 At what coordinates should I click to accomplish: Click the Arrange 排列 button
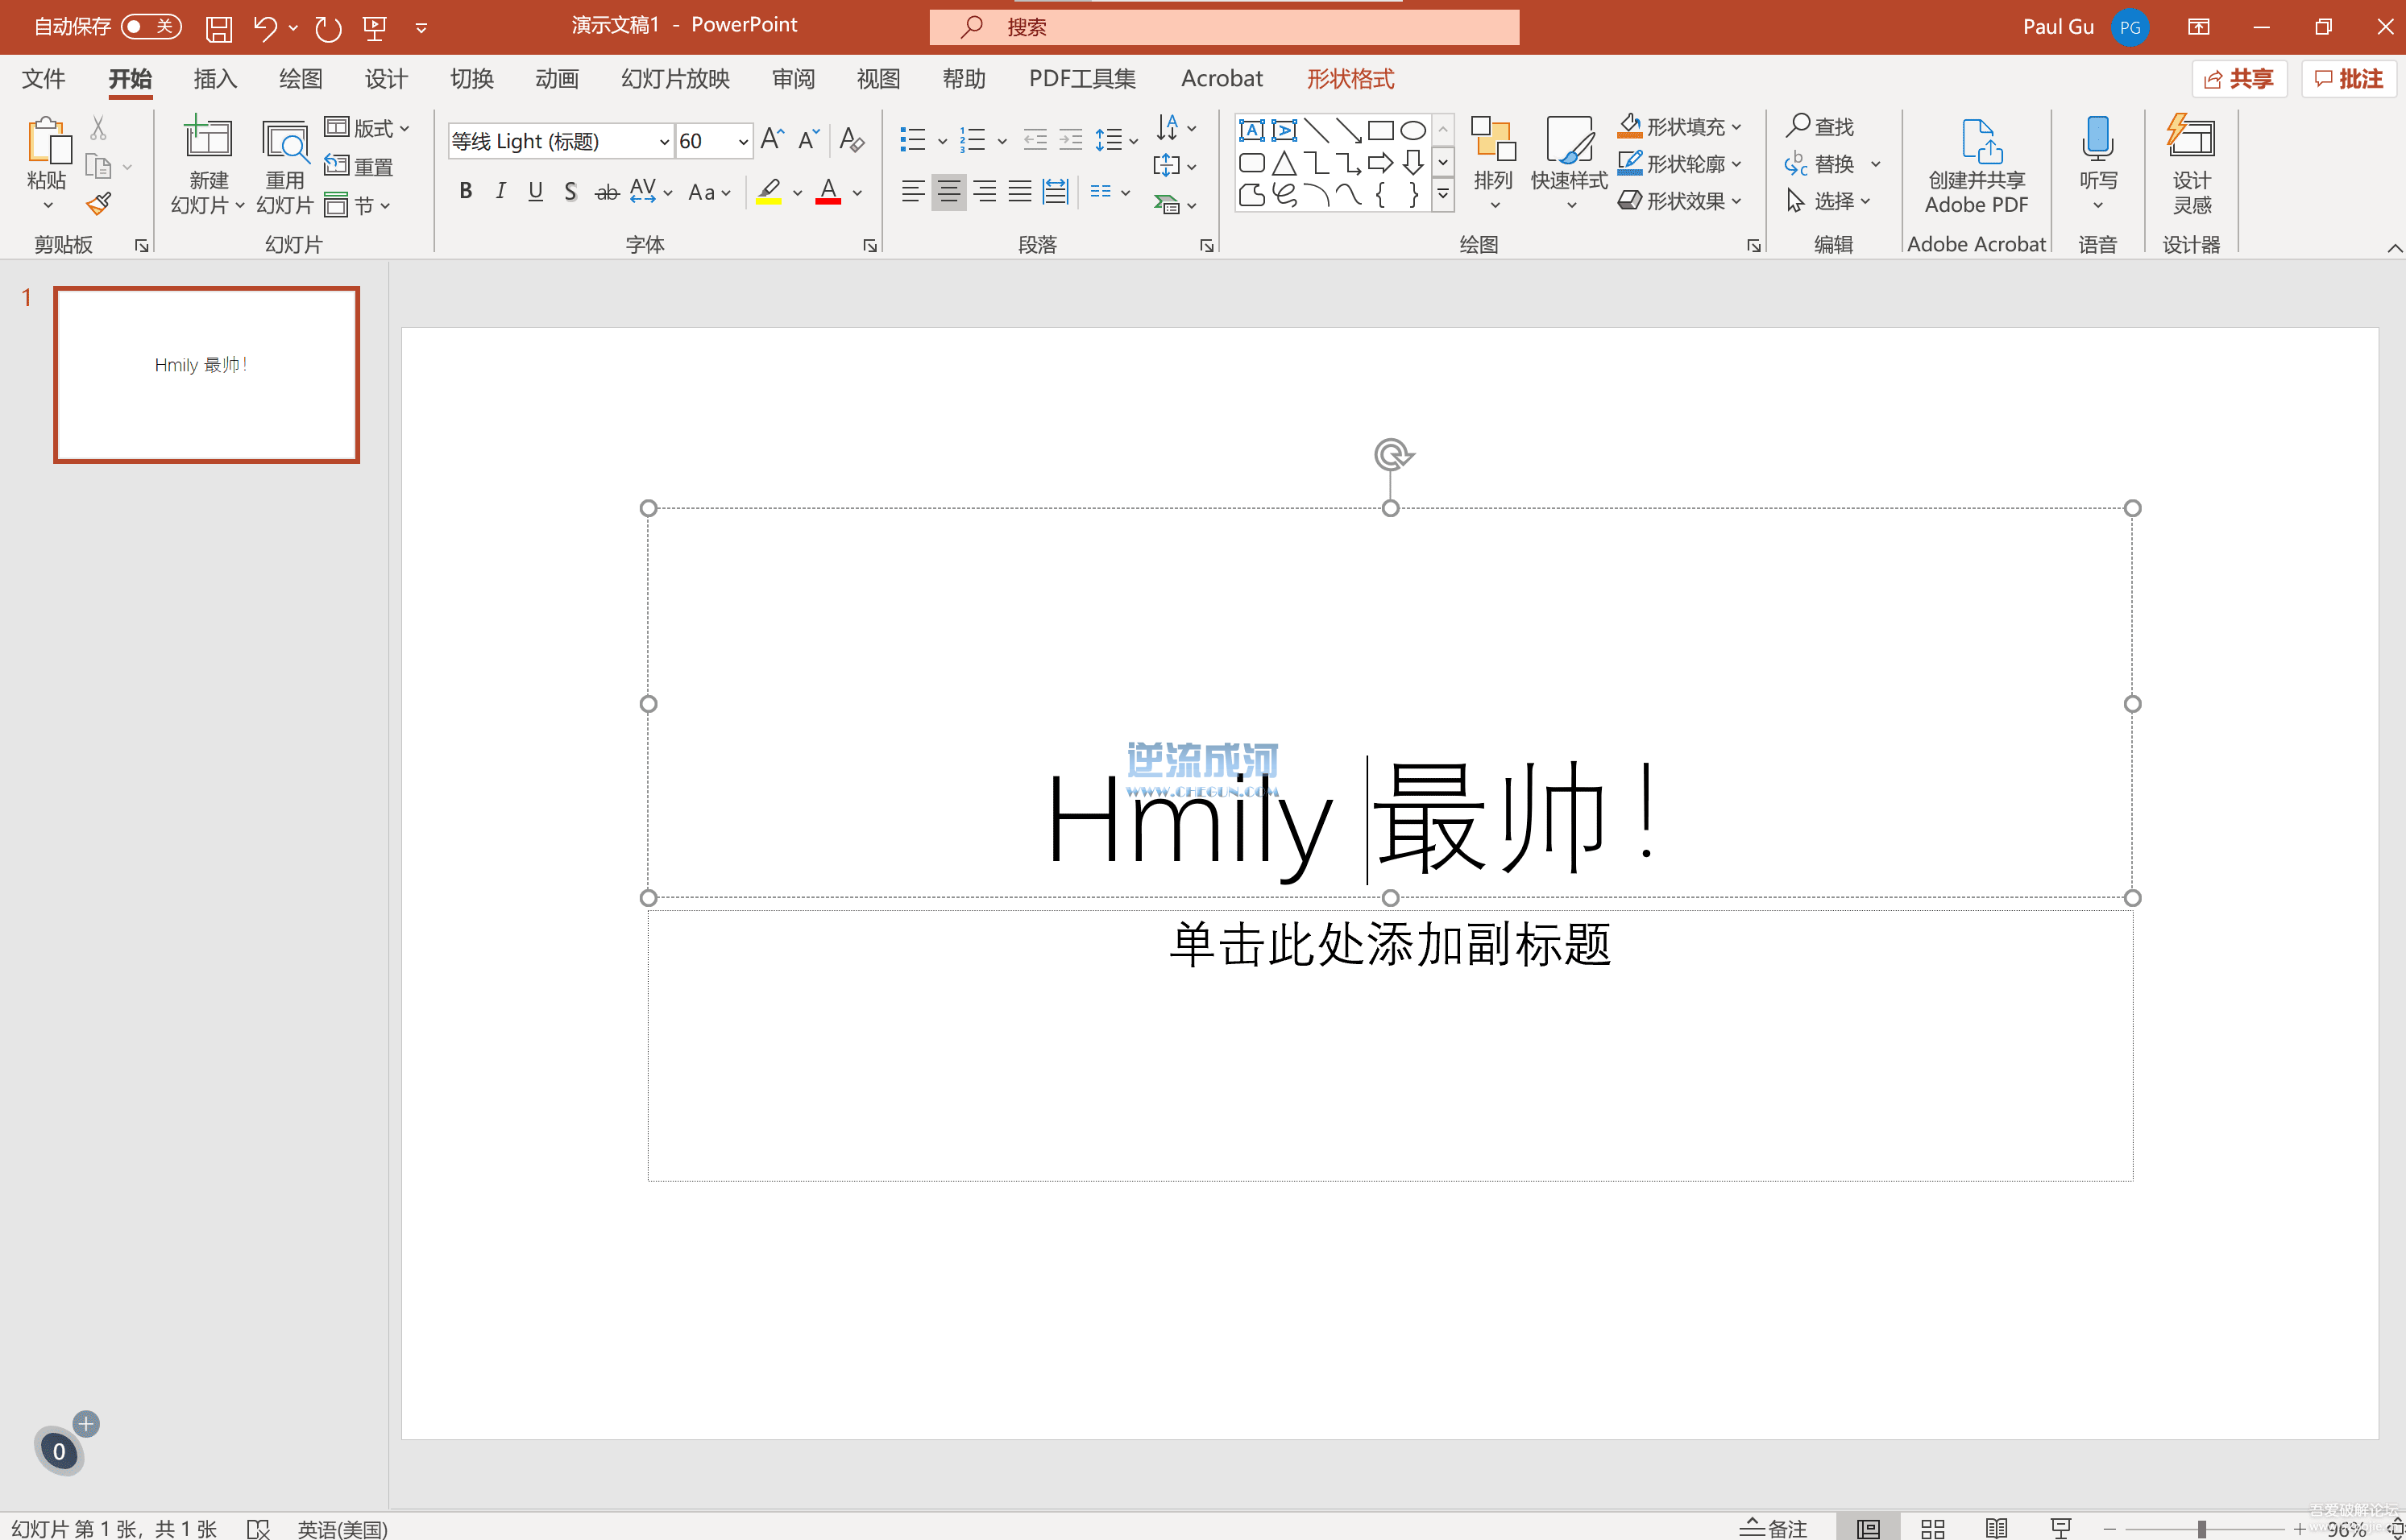click(x=1492, y=163)
